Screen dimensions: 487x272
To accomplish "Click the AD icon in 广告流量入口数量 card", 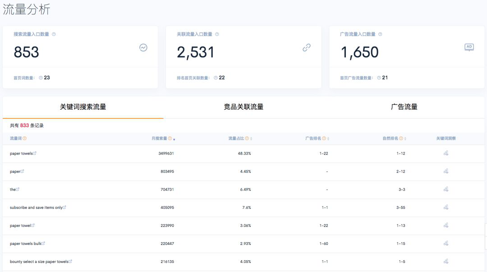I will pyautogui.click(x=469, y=46).
